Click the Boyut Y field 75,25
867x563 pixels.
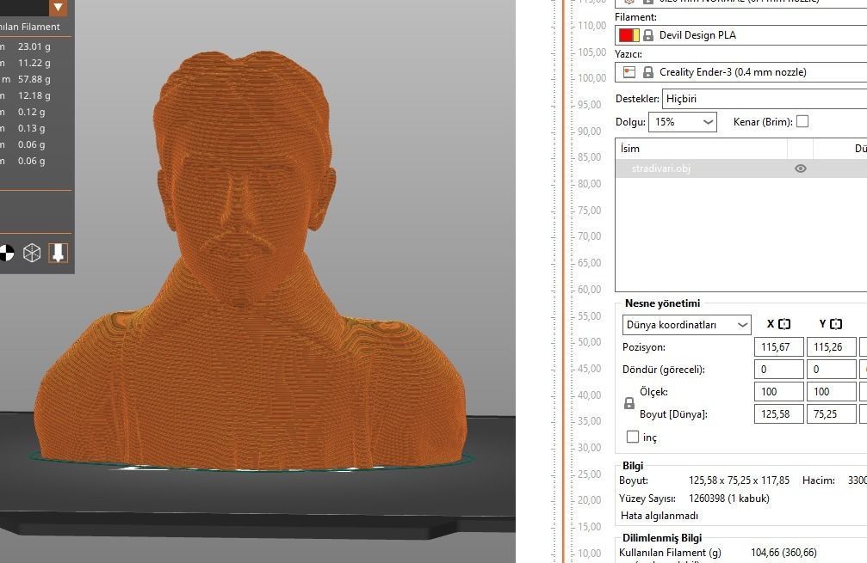coord(831,414)
